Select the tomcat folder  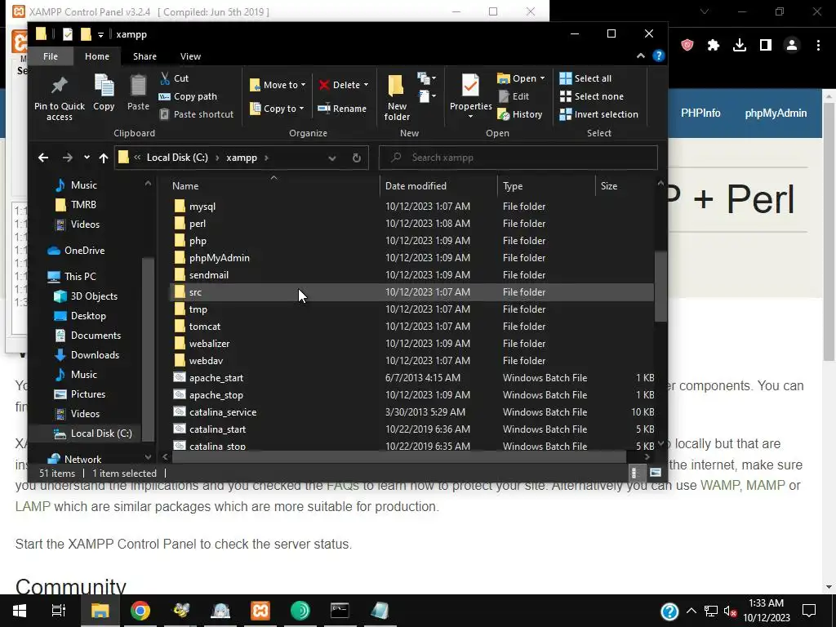(x=205, y=327)
